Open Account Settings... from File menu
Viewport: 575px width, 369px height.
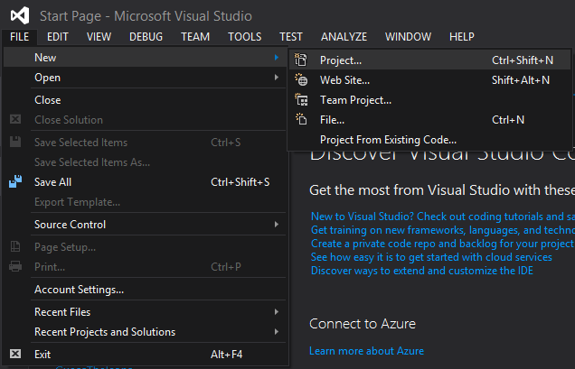[x=145, y=290]
